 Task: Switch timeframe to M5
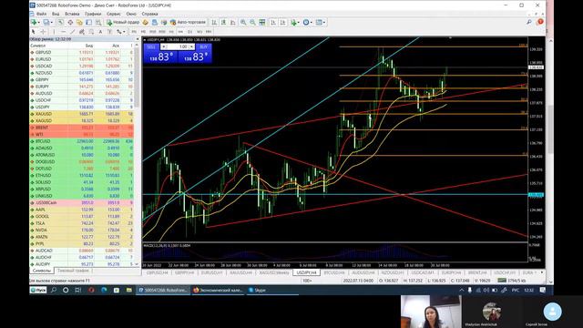(x=143, y=32)
